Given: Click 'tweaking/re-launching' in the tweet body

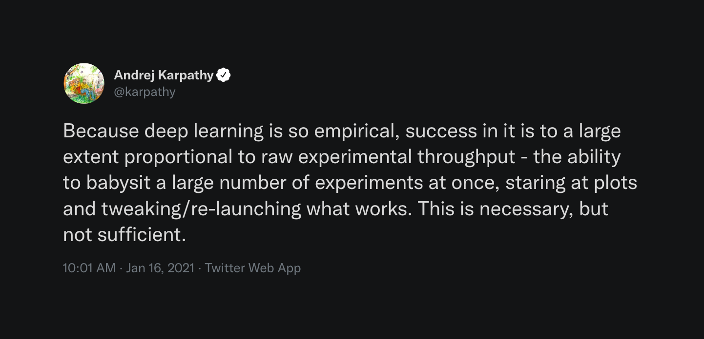Looking at the screenshot, I should [x=202, y=209].
